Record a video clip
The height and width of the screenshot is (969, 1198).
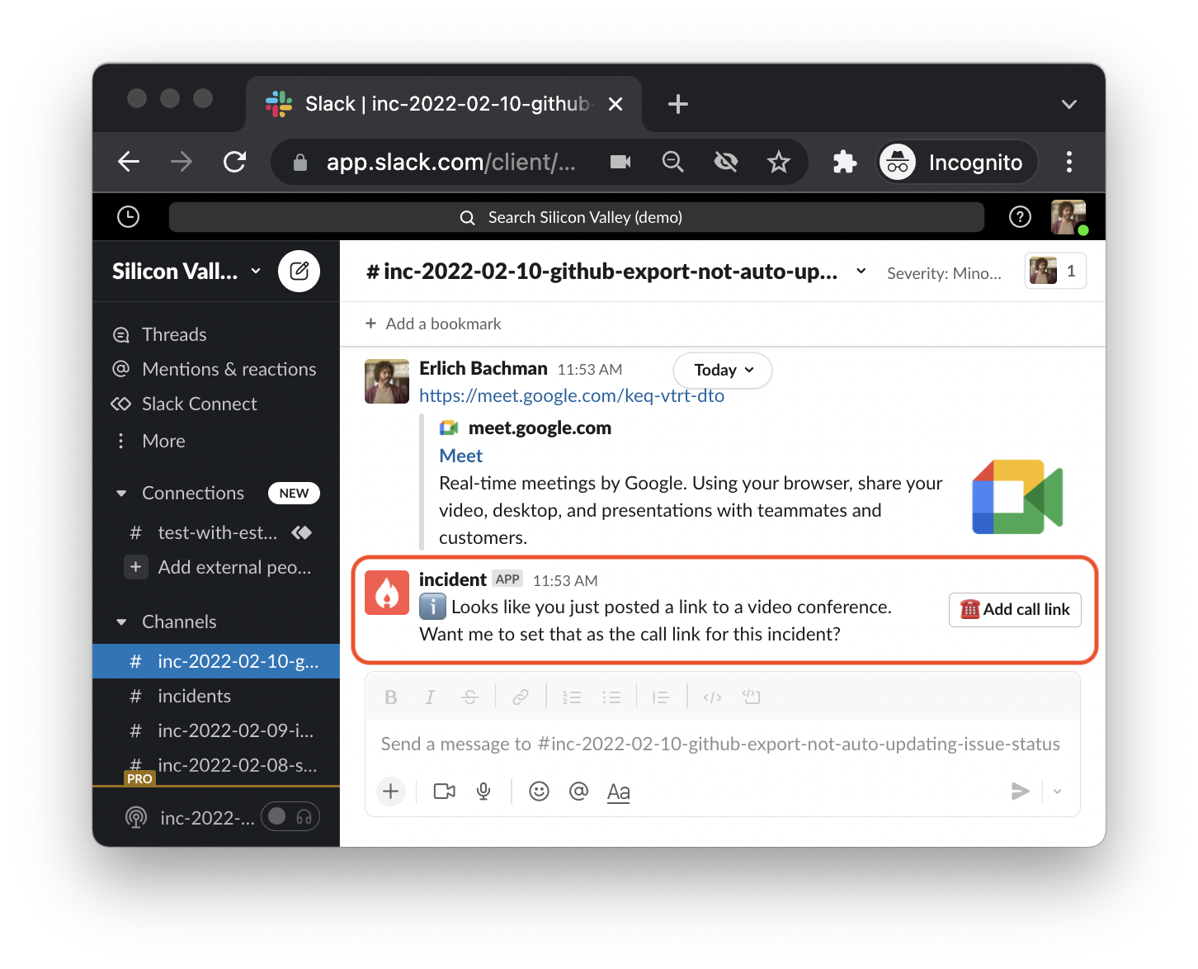(445, 792)
